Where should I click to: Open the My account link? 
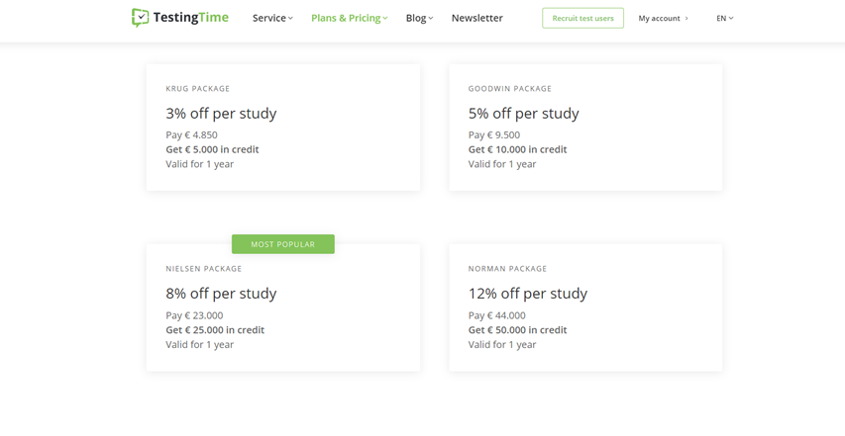pyautogui.click(x=664, y=18)
